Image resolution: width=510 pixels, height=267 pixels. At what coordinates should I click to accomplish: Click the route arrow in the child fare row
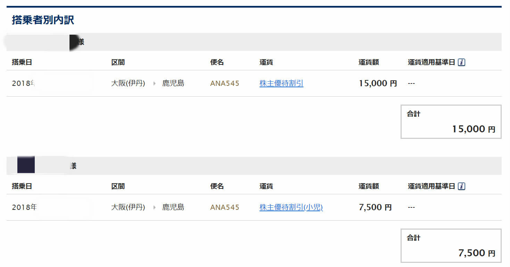point(154,207)
